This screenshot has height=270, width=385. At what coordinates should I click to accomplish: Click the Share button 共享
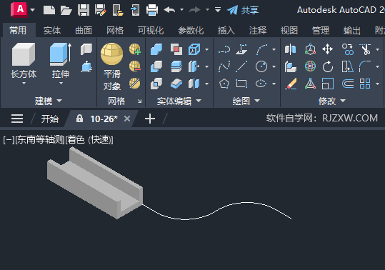pyautogui.click(x=243, y=10)
